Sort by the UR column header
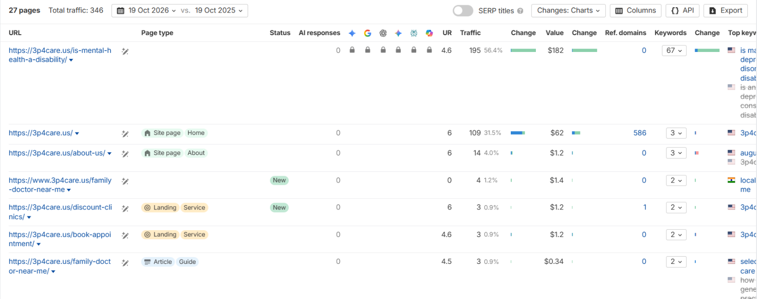 click(447, 33)
